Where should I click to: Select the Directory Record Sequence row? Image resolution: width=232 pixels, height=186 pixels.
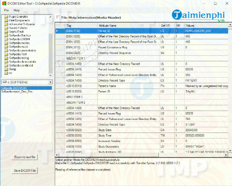tap(142, 53)
